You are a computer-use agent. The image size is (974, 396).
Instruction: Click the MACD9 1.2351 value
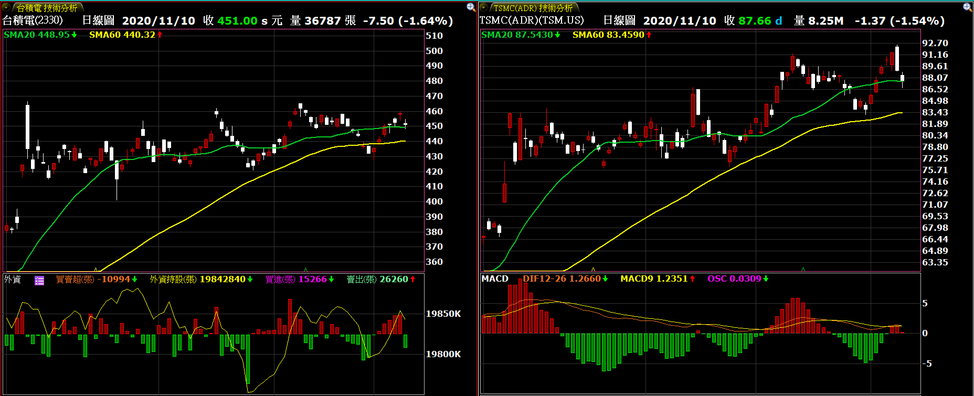click(x=658, y=279)
